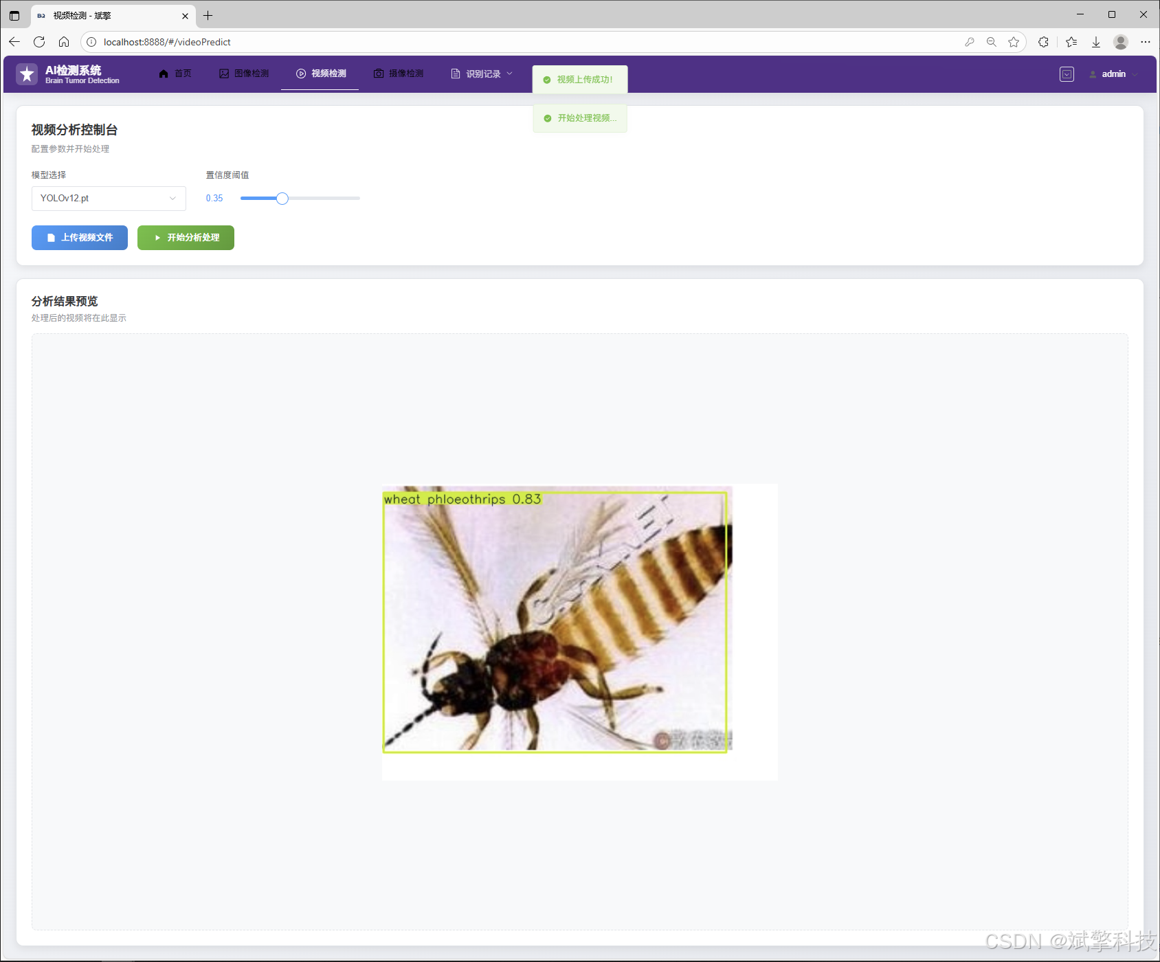1160x962 pixels.
Task: Select 视频检测 video detection menu
Action: pos(321,74)
